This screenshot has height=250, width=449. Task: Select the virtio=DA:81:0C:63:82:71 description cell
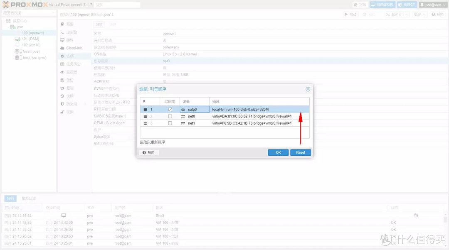click(x=259, y=116)
